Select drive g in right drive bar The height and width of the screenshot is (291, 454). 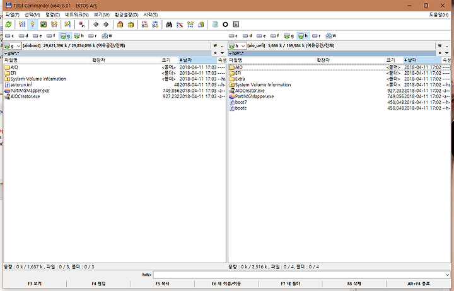tap(289, 36)
